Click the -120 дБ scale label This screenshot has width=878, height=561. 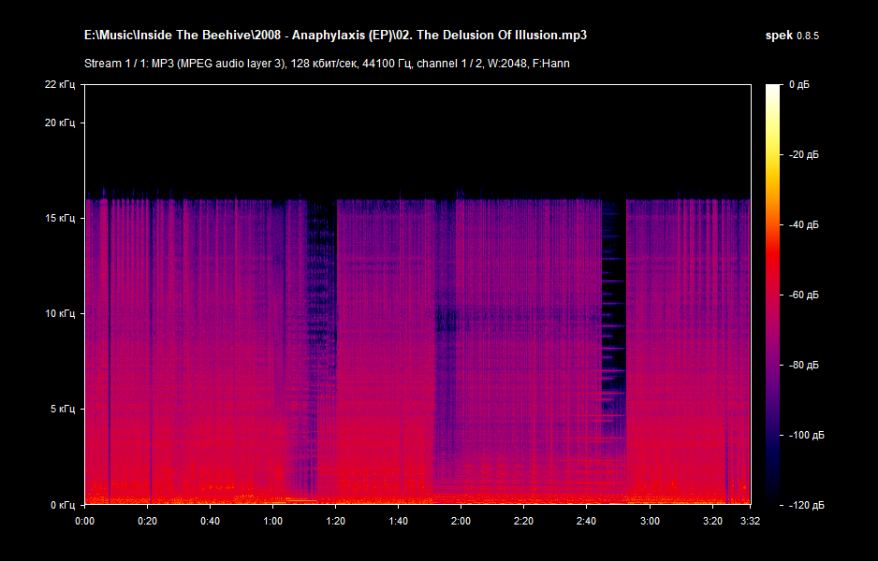(804, 505)
